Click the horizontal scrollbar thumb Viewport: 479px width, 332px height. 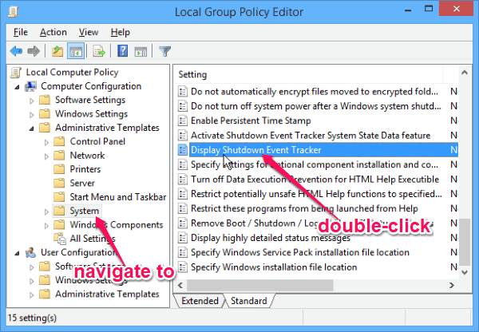(x=260, y=285)
